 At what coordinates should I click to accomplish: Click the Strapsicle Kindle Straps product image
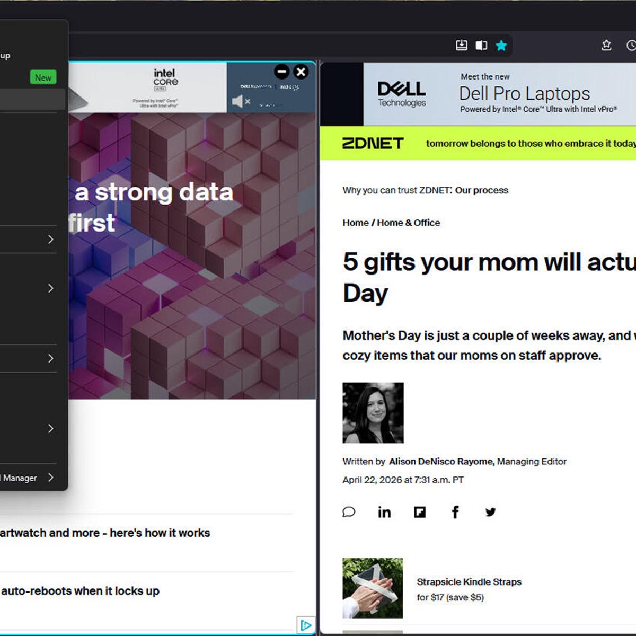point(373,588)
